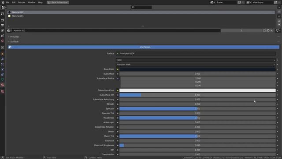Open the Edit menu
This screenshot has width=282, height=159.
14,2
